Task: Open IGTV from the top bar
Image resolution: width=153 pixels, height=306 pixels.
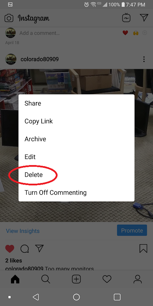Action: point(126,18)
